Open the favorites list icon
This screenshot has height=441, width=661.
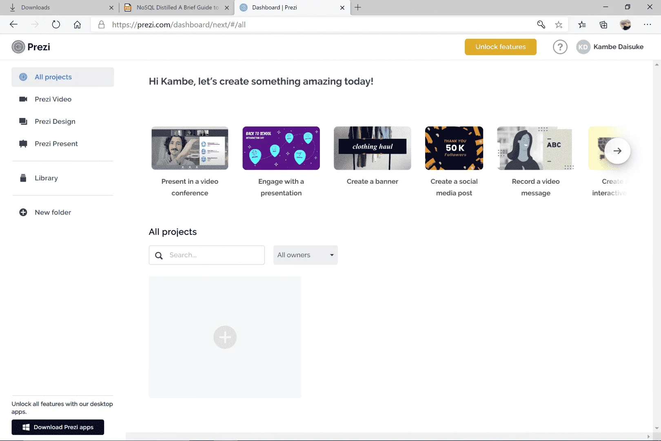tap(582, 24)
